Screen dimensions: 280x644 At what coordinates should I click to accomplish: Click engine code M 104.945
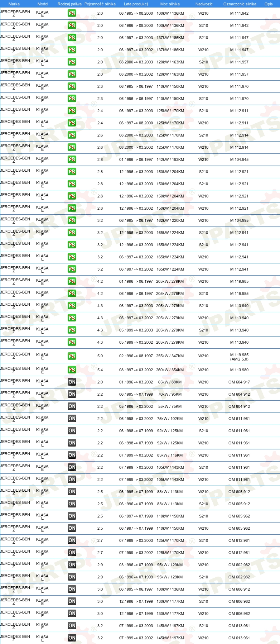coord(239,160)
